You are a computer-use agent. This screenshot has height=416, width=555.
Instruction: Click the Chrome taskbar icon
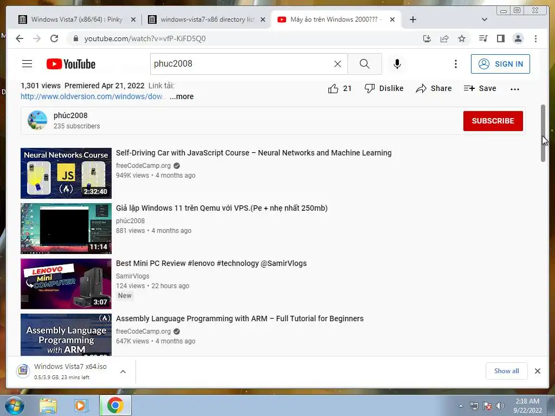115,405
